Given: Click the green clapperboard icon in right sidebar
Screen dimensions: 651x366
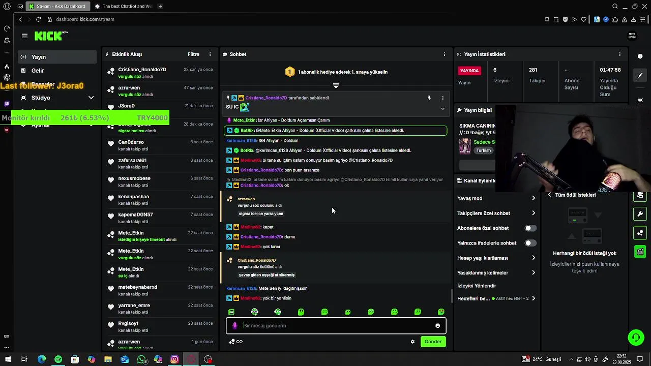Looking at the screenshot, I should point(640,252).
